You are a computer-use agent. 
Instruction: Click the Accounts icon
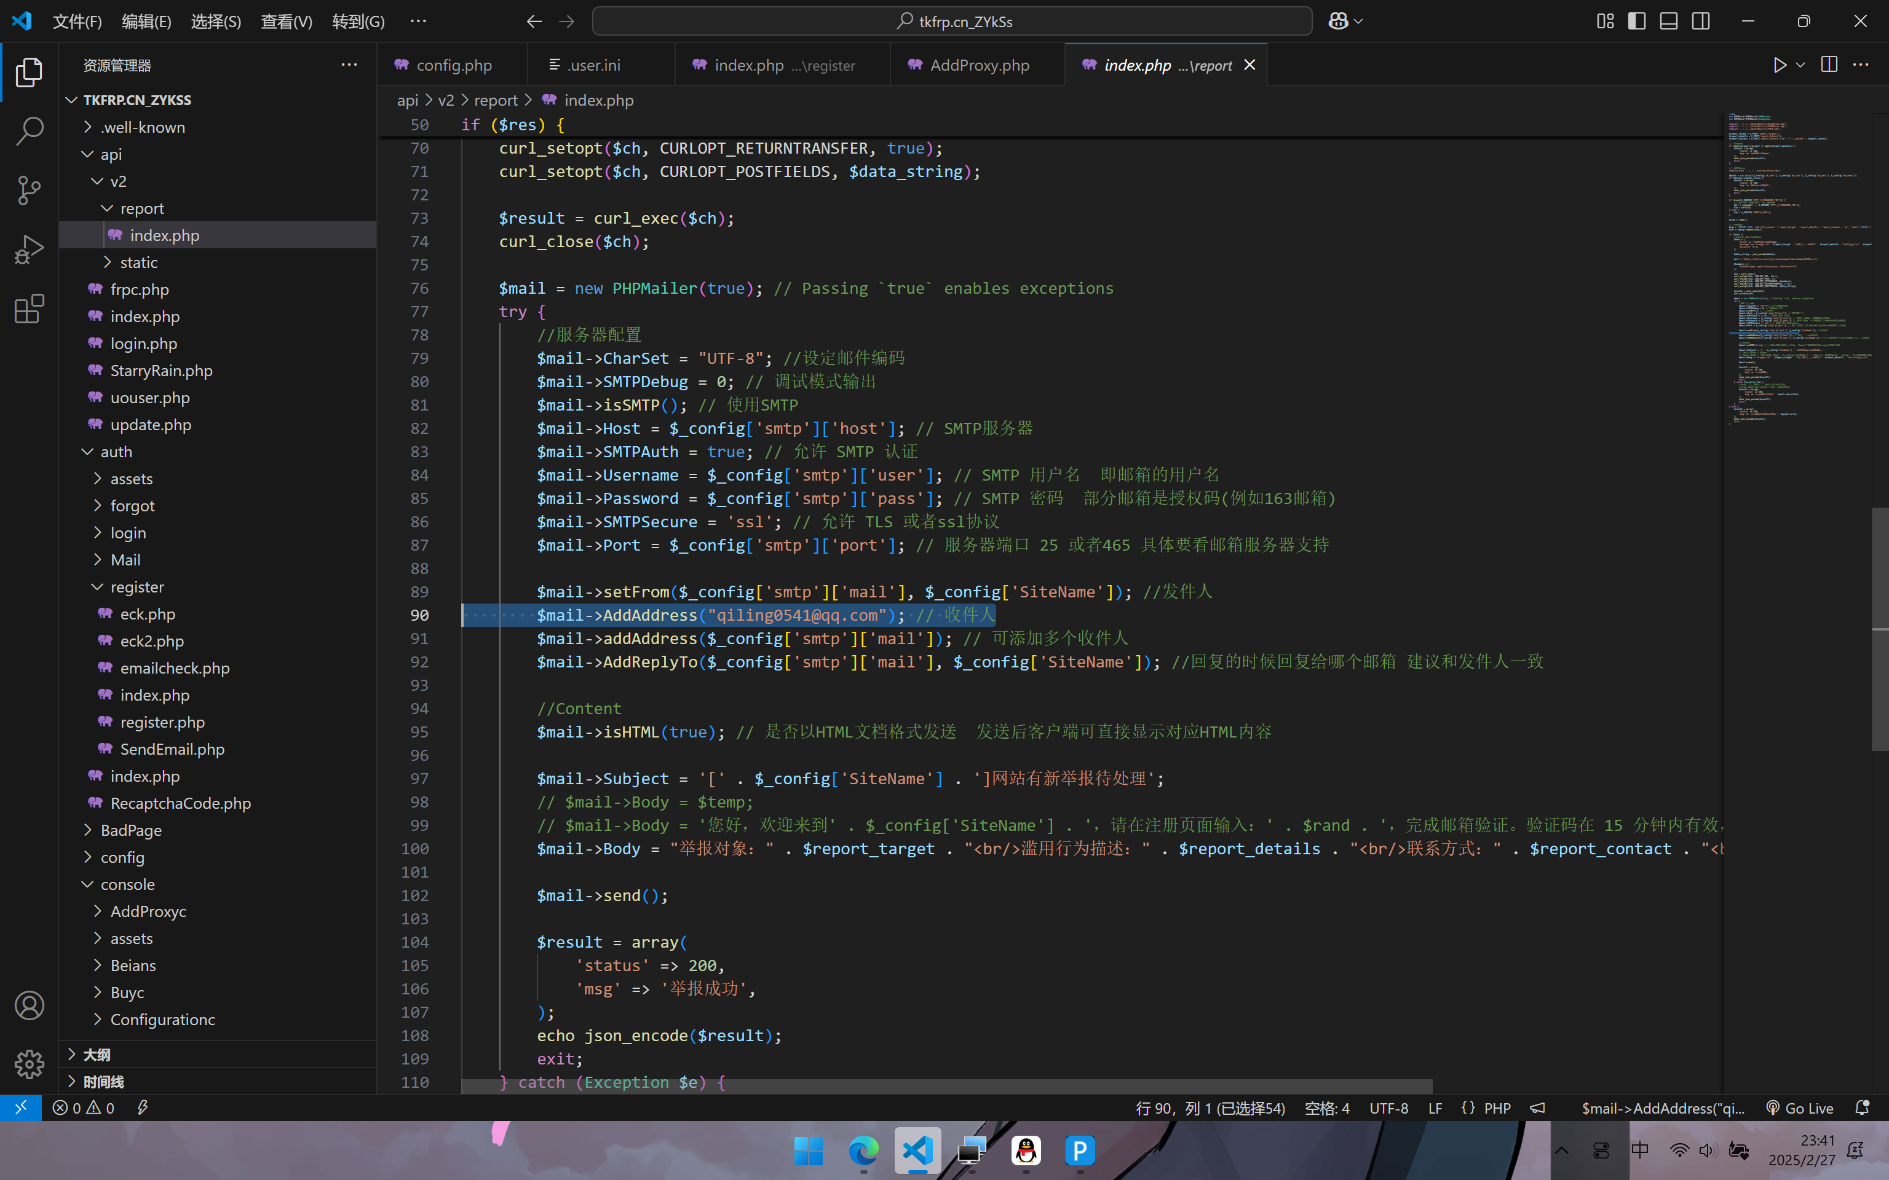tap(29, 1005)
